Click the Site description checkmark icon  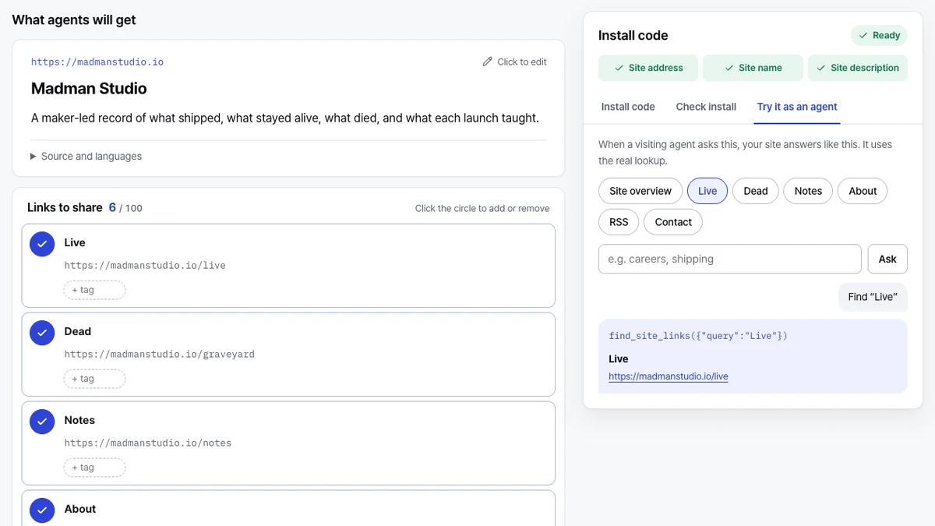coord(821,68)
